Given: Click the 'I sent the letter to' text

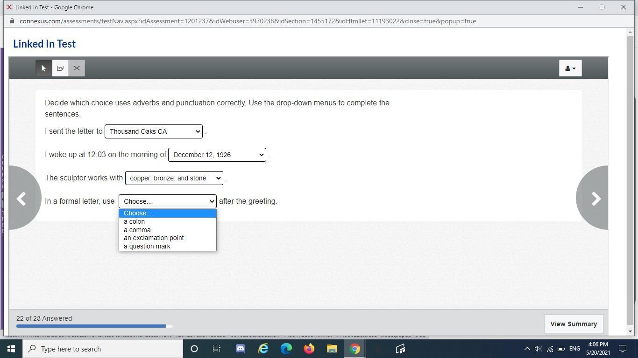Looking at the screenshot, I should coord(74,131).
